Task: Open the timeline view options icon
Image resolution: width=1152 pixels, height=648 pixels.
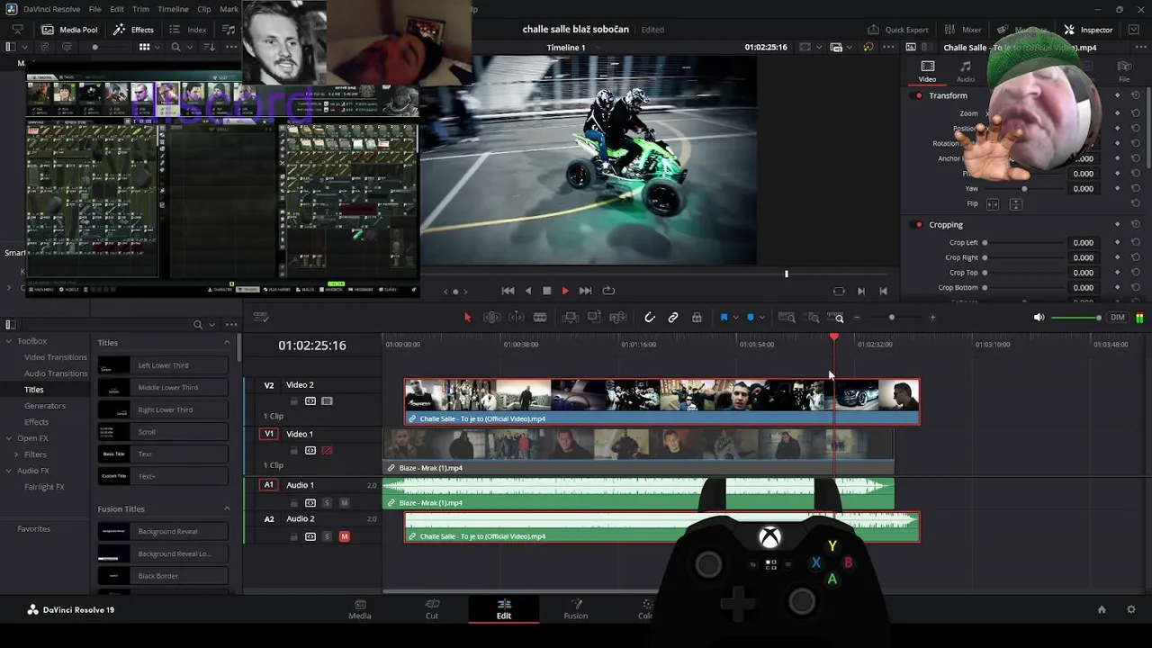Action: pyautogui.click(x=261, y=318)
